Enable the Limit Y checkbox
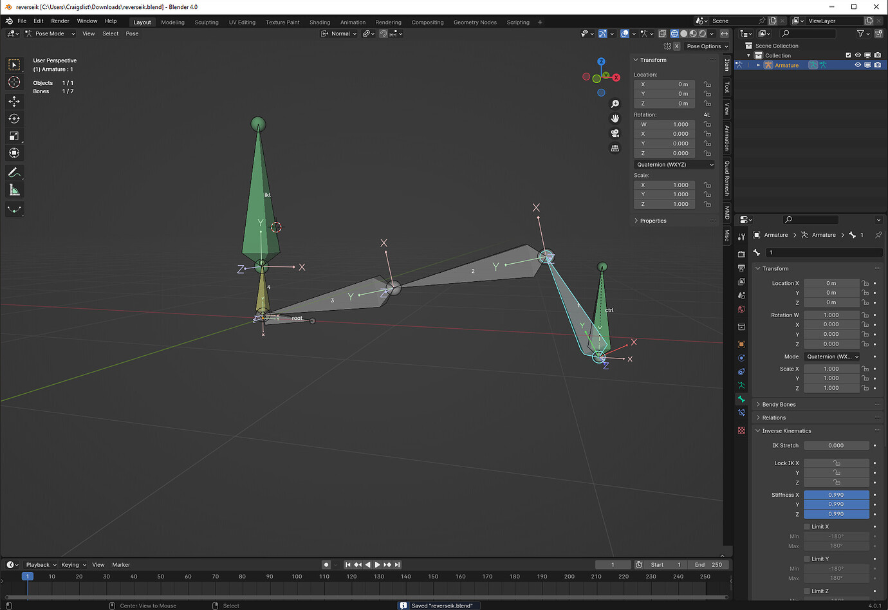The width and height of the screenshot is (888, 610). (x=807, y=559)
